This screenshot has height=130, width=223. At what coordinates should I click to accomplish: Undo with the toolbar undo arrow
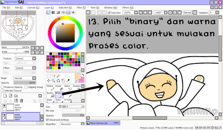(88, 12)
